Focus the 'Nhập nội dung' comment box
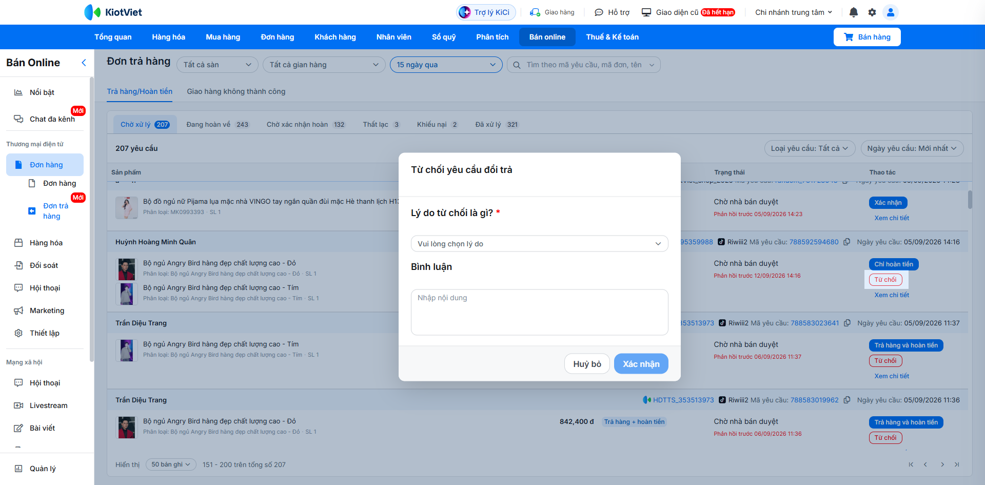The height and width of the screenshot is (485, 985). point(539,312)
